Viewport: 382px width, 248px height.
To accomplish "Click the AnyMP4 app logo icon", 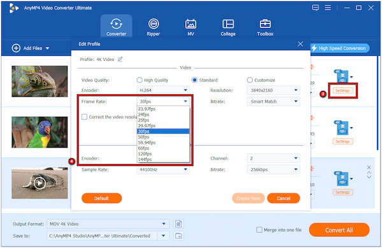I will (13, 8).
